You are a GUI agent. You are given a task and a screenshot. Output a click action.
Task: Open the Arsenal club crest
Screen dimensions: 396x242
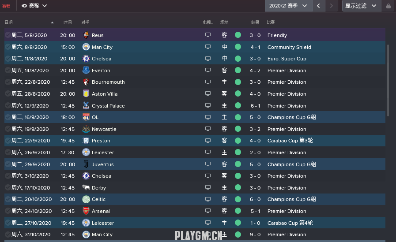(x=86, y=211)
